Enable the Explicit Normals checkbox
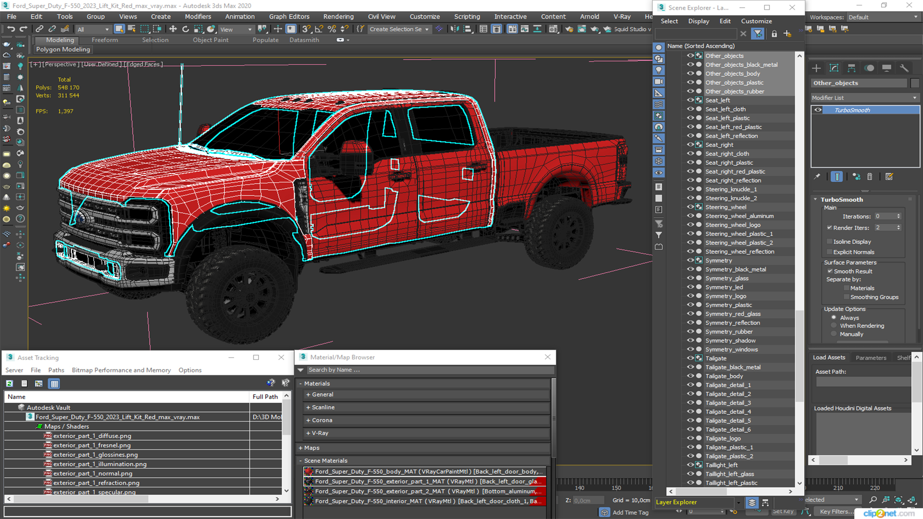The width and height of the screenshot is (923, 519). [829, 252]
